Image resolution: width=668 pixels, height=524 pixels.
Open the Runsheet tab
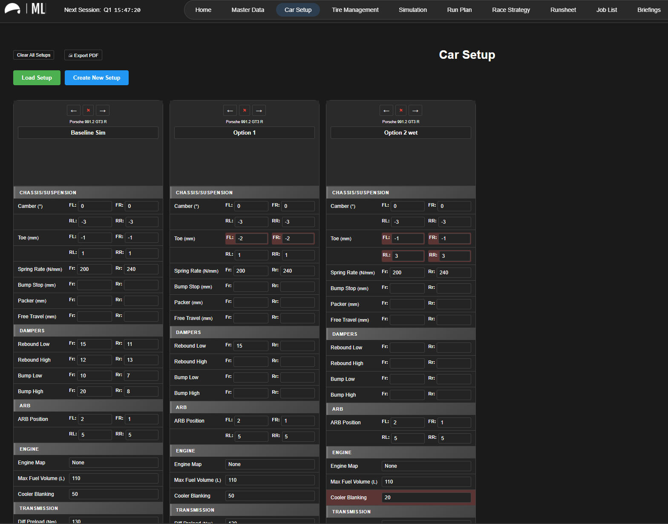click(x=563, y=10)
